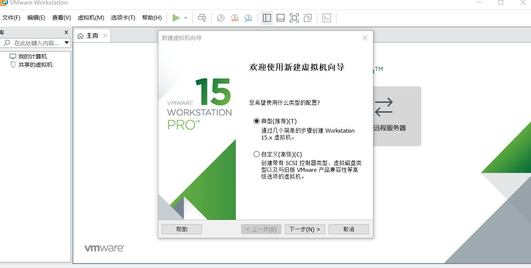Image resolution: width=531 pixels, height=268 pixels.
Task: Select the 典型(推荐)(T) radio option
Action: click(257, 121)
